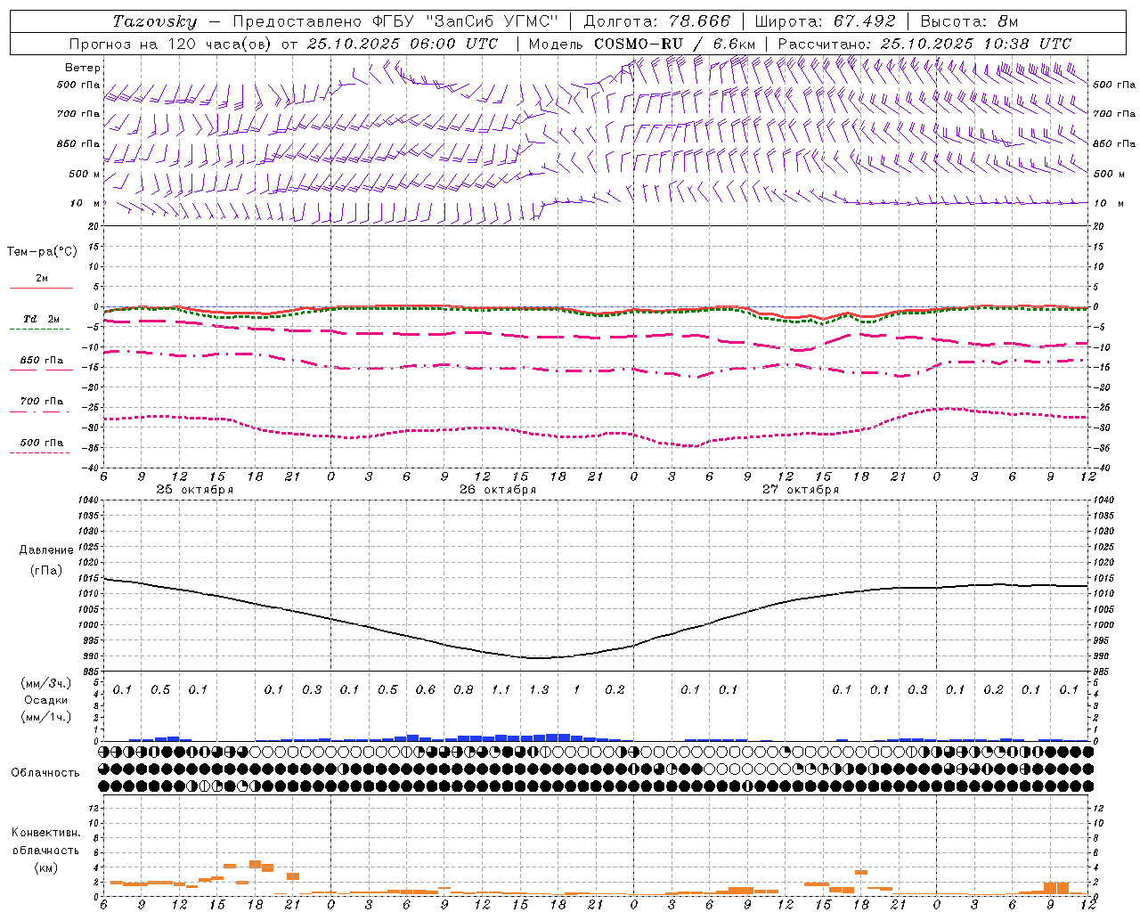
Task: Click the "(км)" unit under convective cloudiness
Action: [x=45, y=867]
